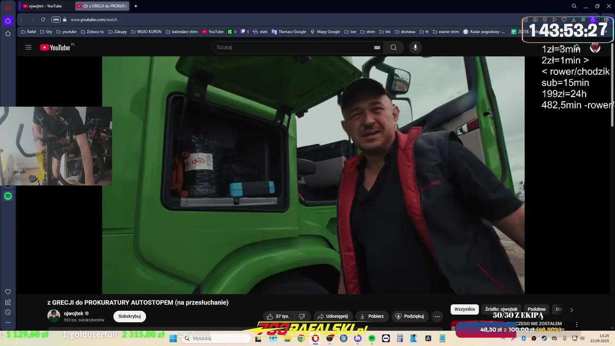Open the kalendarz strim bookmarks folder
Viewport: 615px width, 346px height.
182,32
